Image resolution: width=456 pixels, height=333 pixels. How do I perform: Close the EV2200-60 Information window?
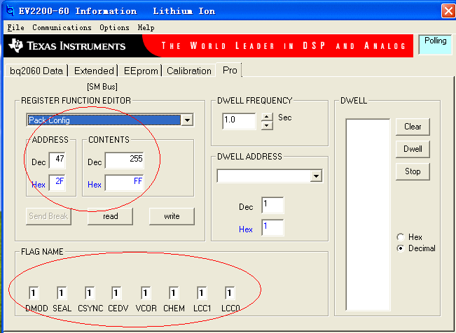pyautogui.click(x=448, y=11)
